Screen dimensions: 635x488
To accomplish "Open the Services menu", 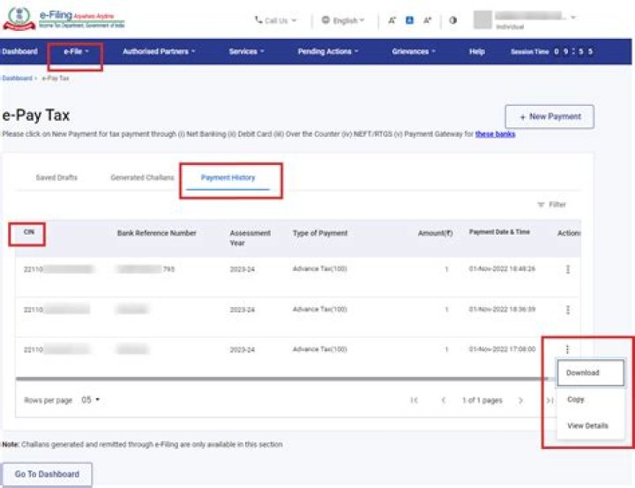I will tap(246, 51).
